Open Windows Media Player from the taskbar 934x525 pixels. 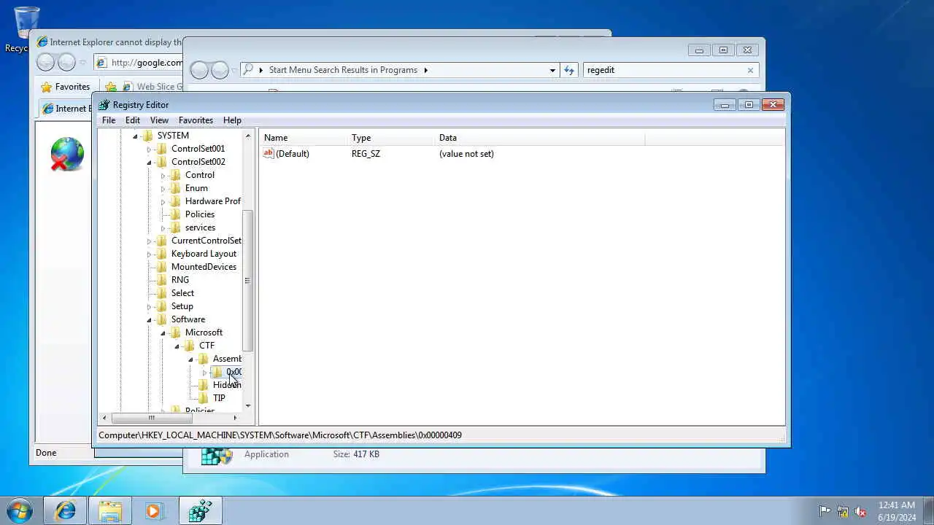(155, 511)
